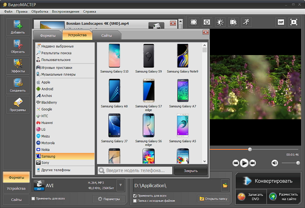Open the Параметры settings button
The image size is (305, 208).
pyautogui.click(x=109, y=199)
